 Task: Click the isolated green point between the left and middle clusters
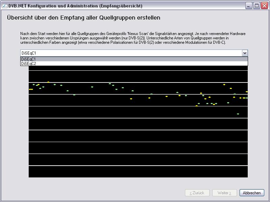coord(92,87)
